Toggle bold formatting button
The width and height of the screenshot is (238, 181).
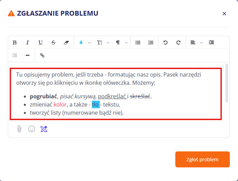click(x=15, y=43)
